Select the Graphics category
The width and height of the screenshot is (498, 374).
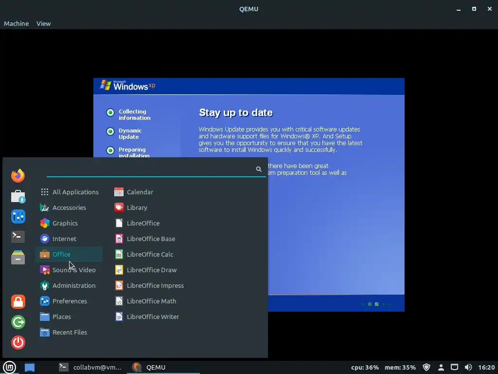[x=69, y=223]
